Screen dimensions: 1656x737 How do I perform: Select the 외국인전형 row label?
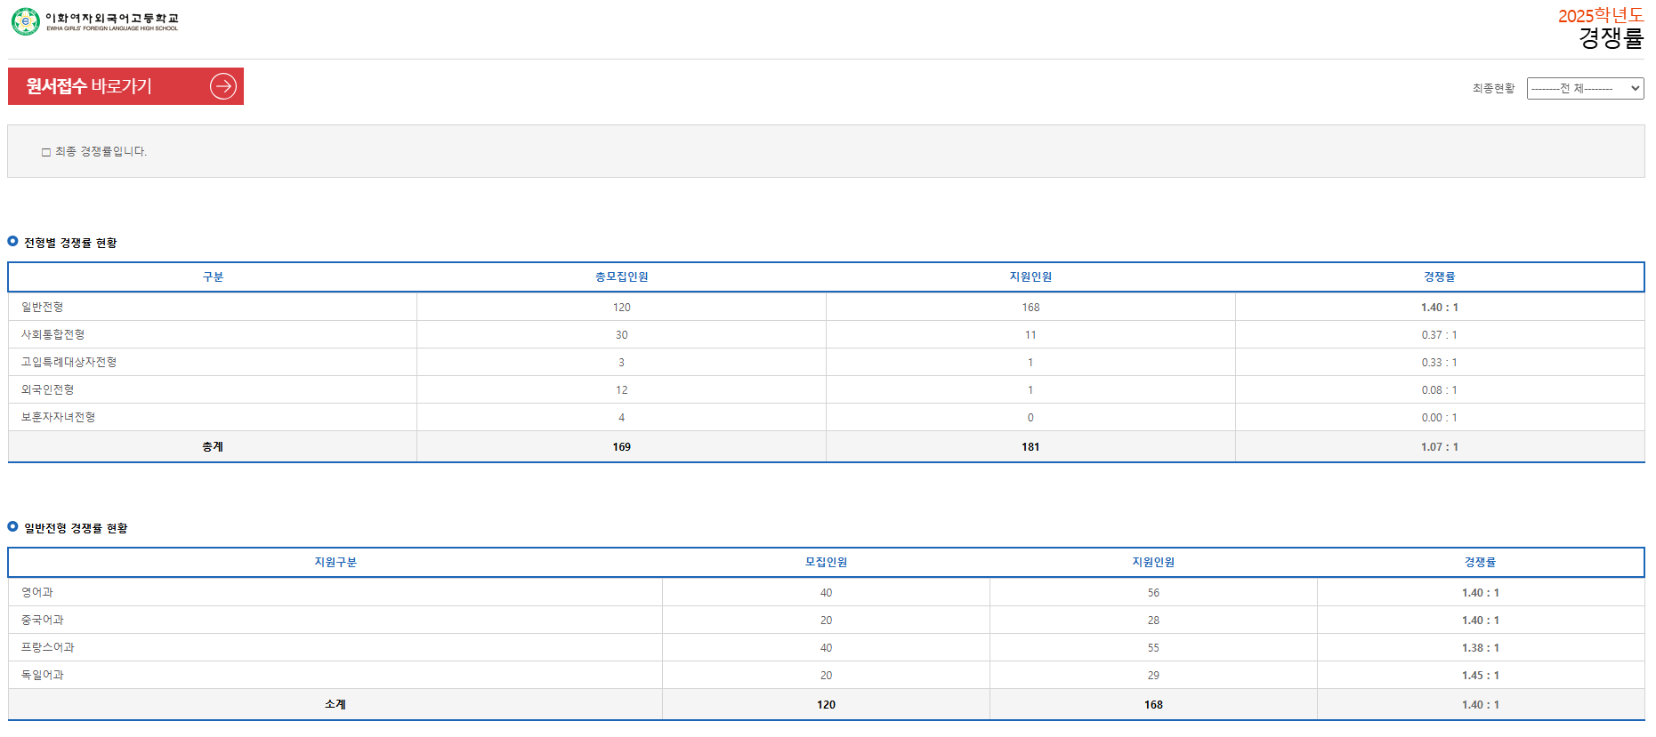tap(48, 389)
